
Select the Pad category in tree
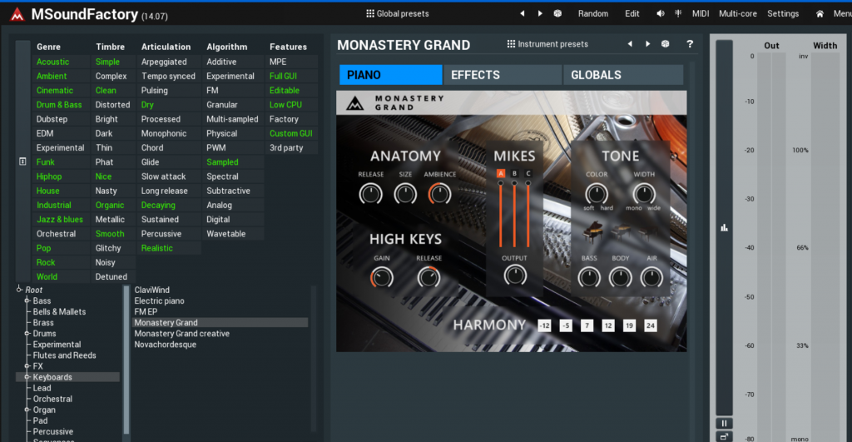click(x=40, y=420)
